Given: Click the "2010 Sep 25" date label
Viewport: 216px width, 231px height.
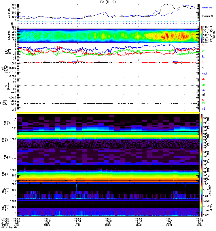Looking at the screenshot, I should tap(9, 227).
